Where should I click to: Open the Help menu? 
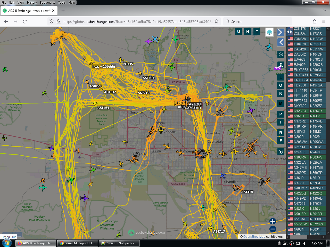72,3
